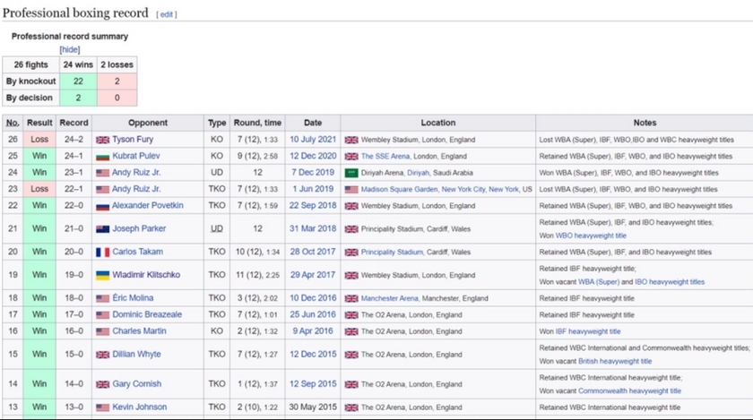Open Andy Ruiz Jr. link in row 24
The image size is (753, 420).
pyautogui.click(x=136, y=172)
